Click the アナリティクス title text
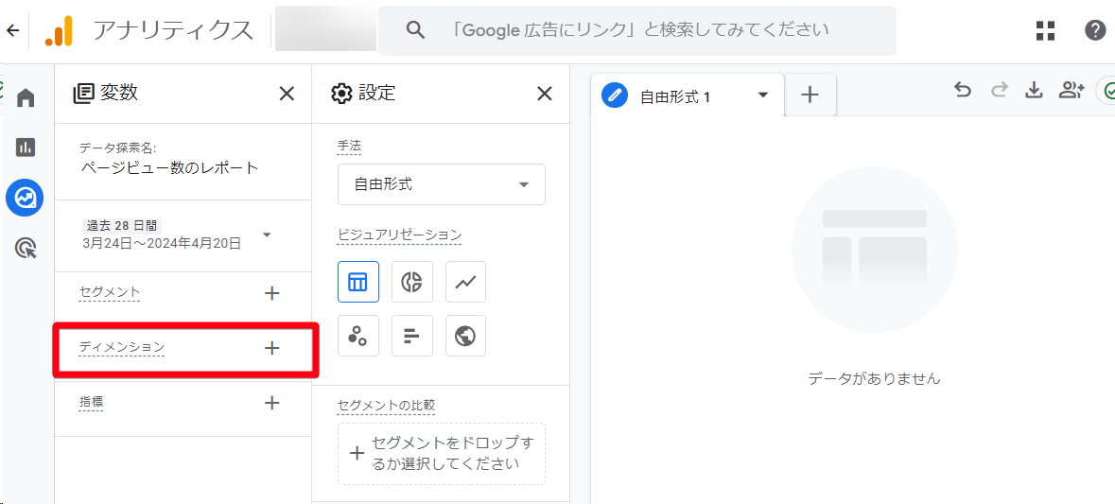1115x504 pixels. coord(173,30)
